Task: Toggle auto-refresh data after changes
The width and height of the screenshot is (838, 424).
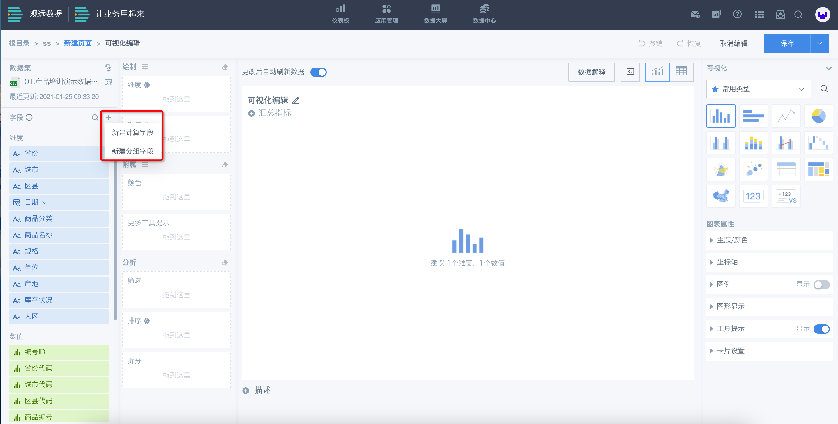Action: (x=318, y=72)
